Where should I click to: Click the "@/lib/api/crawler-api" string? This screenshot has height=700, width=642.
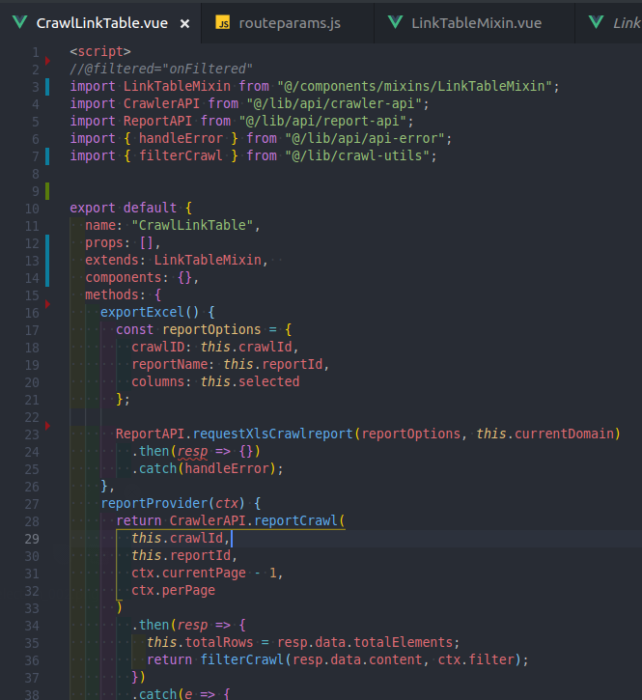pyautogui.click(x=334, y=103)
